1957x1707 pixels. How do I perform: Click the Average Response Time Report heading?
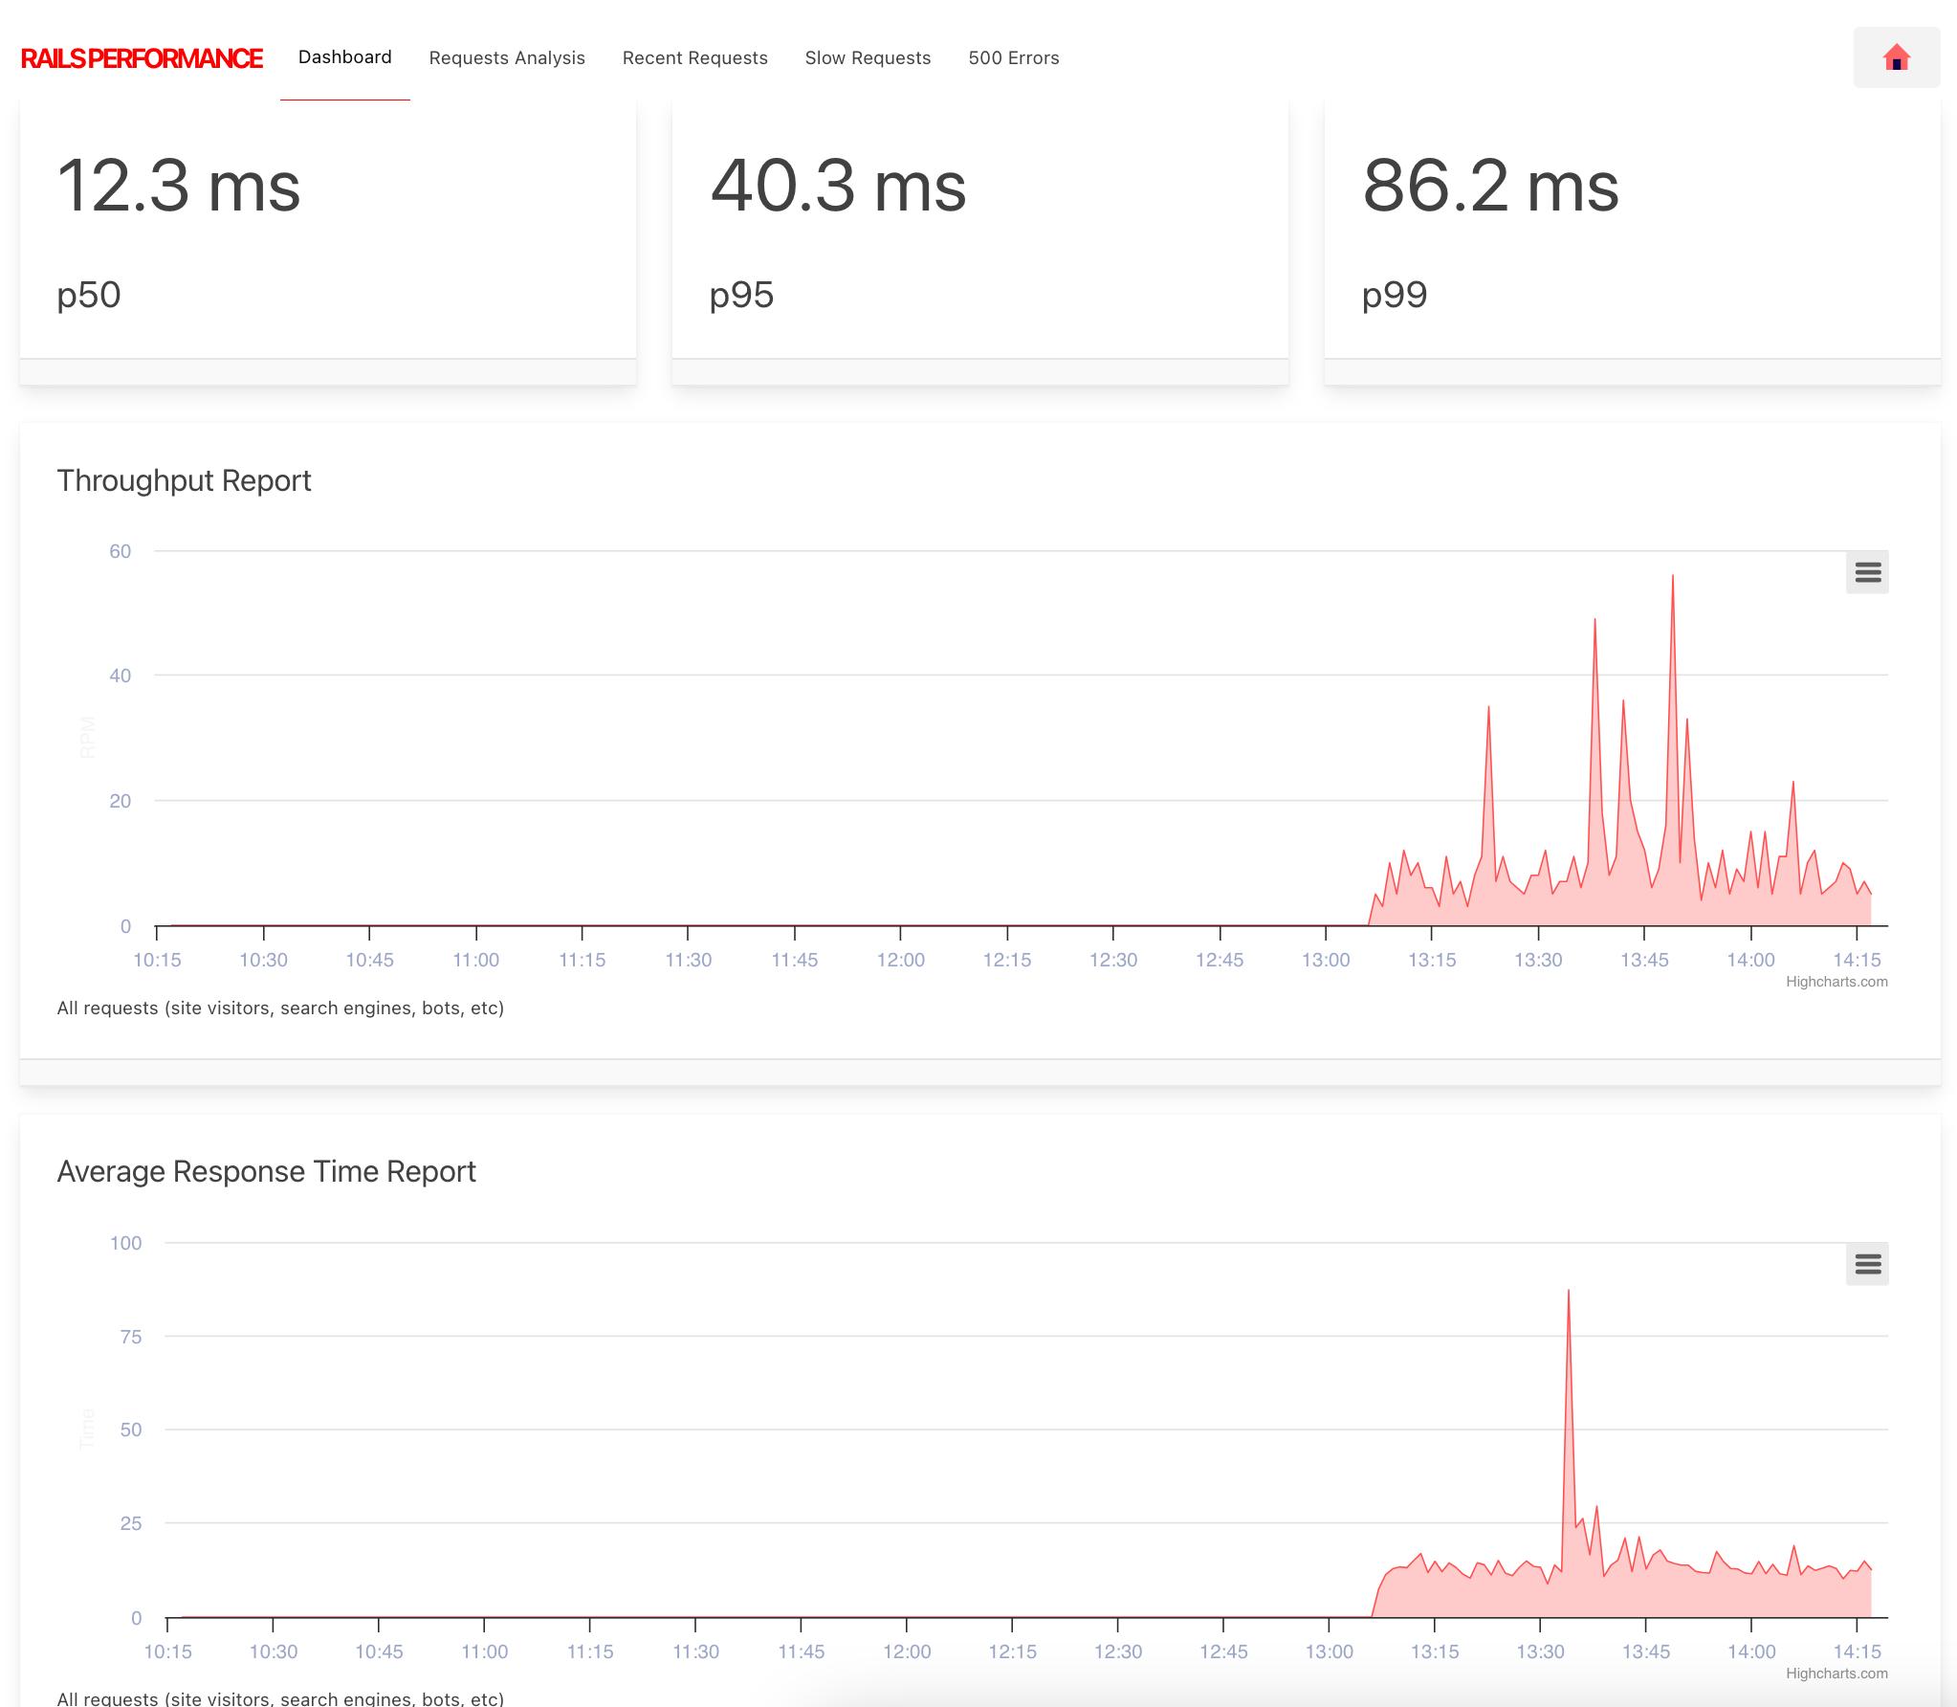[266, 1171]
